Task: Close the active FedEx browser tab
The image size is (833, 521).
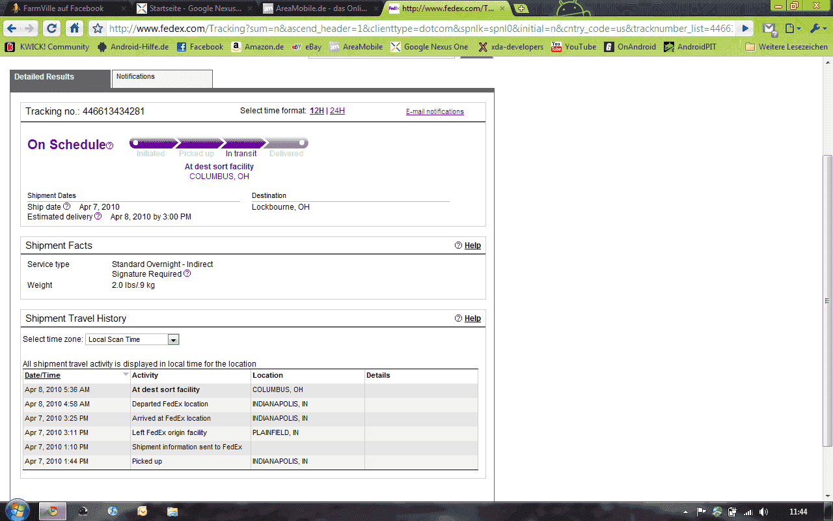Action: [502, 9]
